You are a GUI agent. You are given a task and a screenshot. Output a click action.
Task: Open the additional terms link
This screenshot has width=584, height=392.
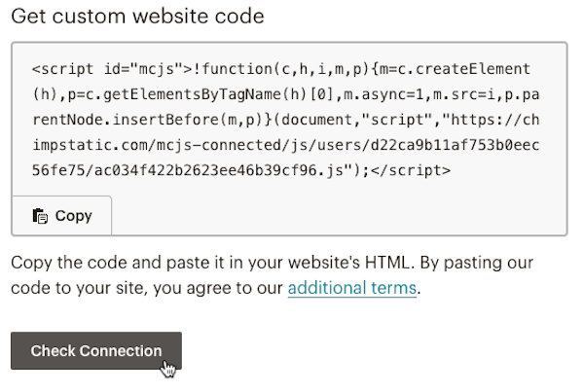[352, 288]
